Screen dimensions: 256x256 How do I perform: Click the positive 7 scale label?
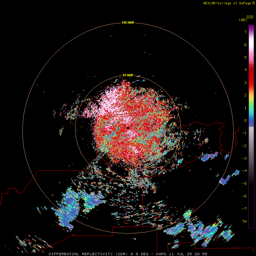tap(245, 32)
